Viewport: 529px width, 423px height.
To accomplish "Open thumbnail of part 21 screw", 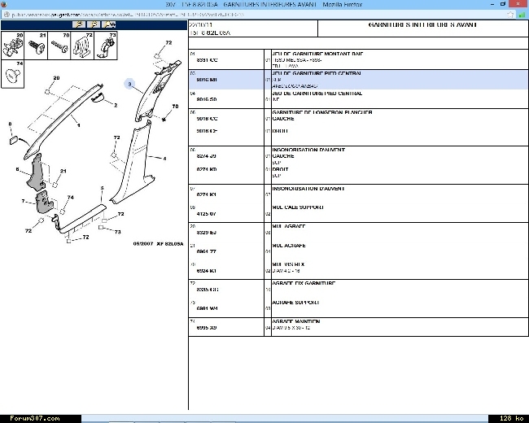I will (36, 46).
